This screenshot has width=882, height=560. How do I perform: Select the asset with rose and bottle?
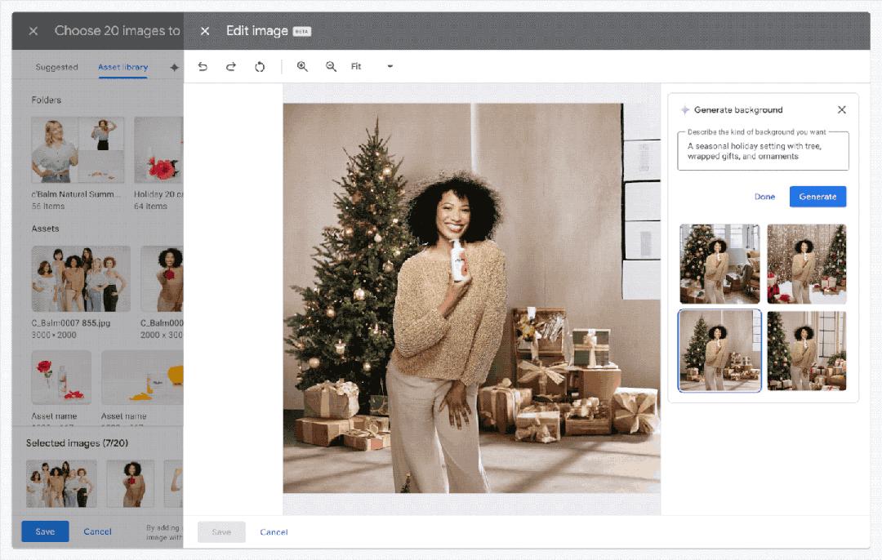(x=61, y=377)
